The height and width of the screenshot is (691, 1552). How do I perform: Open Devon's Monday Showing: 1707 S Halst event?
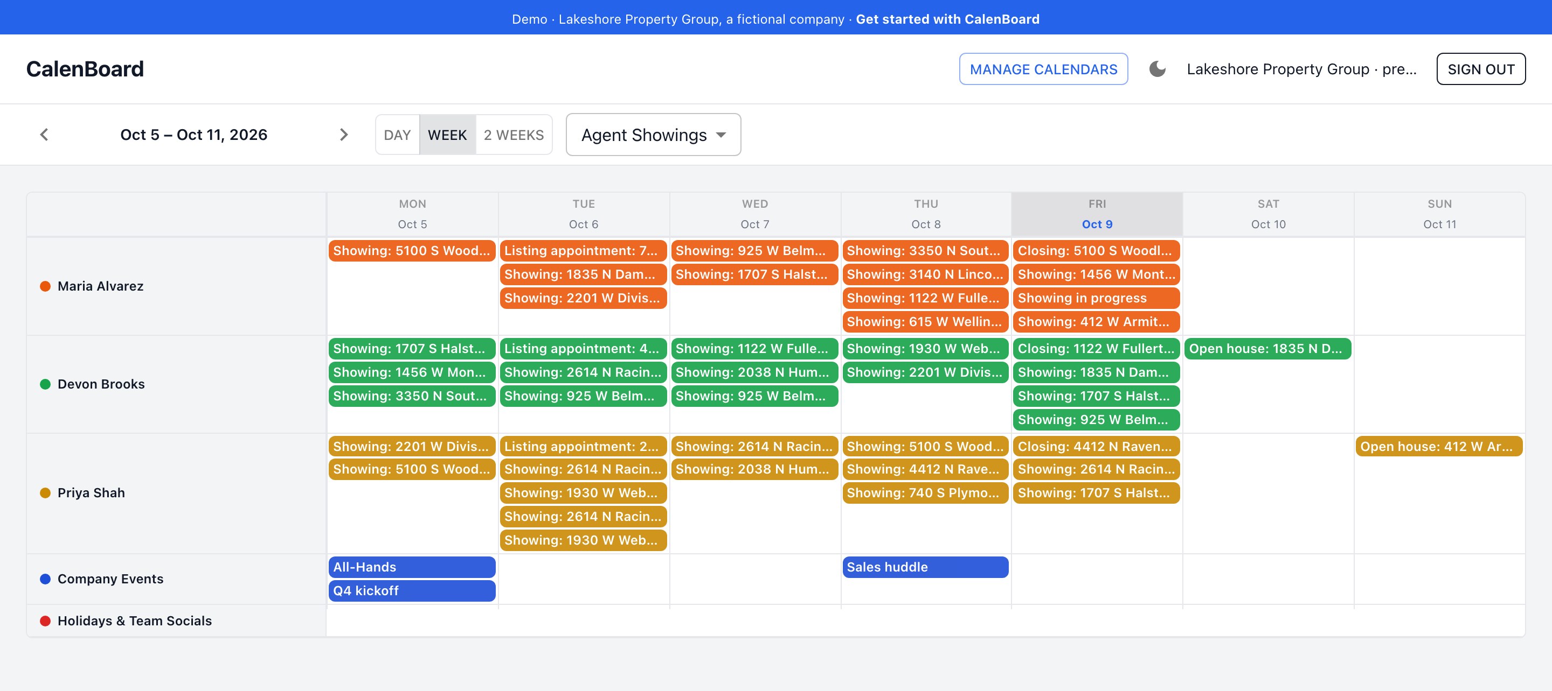point(412,349)
